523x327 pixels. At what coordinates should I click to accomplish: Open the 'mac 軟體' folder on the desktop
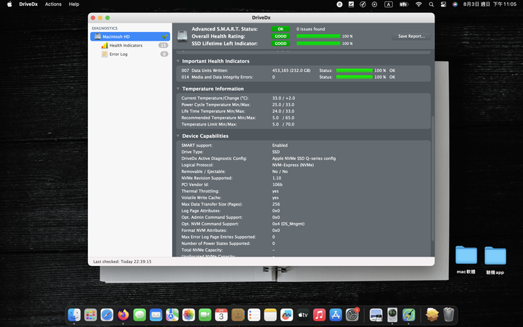tap(466, 255)
